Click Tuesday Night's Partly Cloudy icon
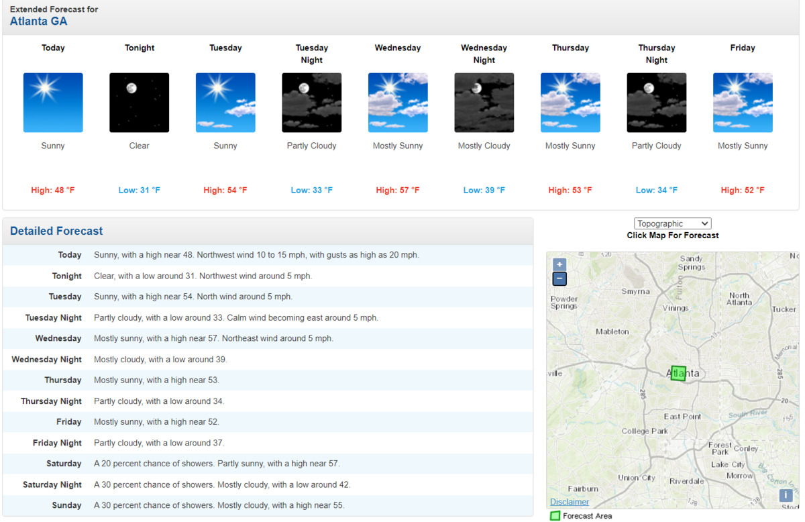Image resolution: width=805 pixels, height=522 pixels. [311, 102]
